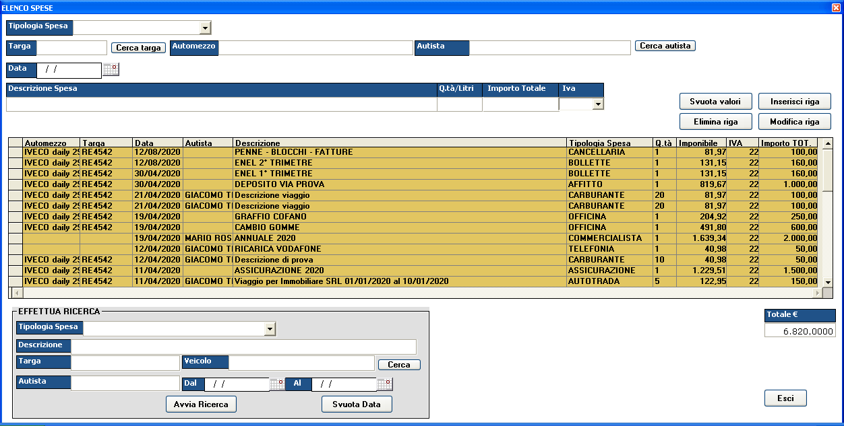Open the calendar icon next to Dal date
Viewport: 844px width, 426px height.
click(276, 384)
